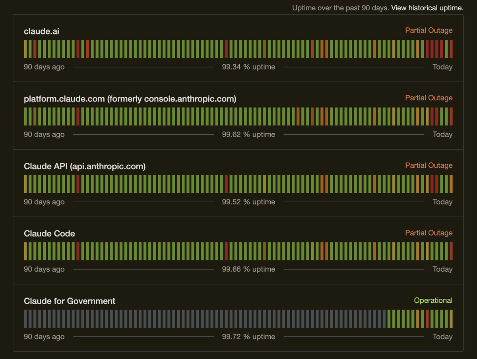477x359 pixels.
Task: Select the 99.72 % uptime value
Action: pyautogui.click(x=248, y=337)
